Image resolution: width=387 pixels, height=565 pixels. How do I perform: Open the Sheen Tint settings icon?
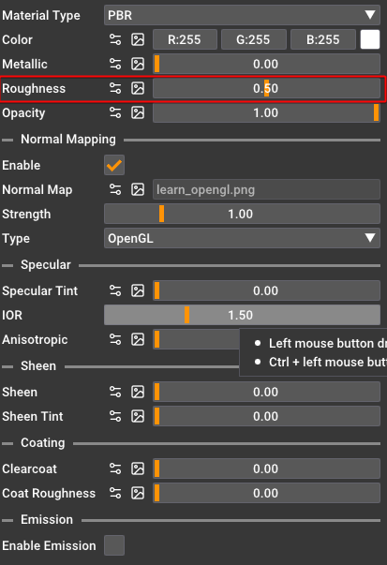(x=115, y=417)
